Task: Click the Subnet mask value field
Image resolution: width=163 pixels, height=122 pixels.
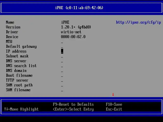Action: pos(62,57)
